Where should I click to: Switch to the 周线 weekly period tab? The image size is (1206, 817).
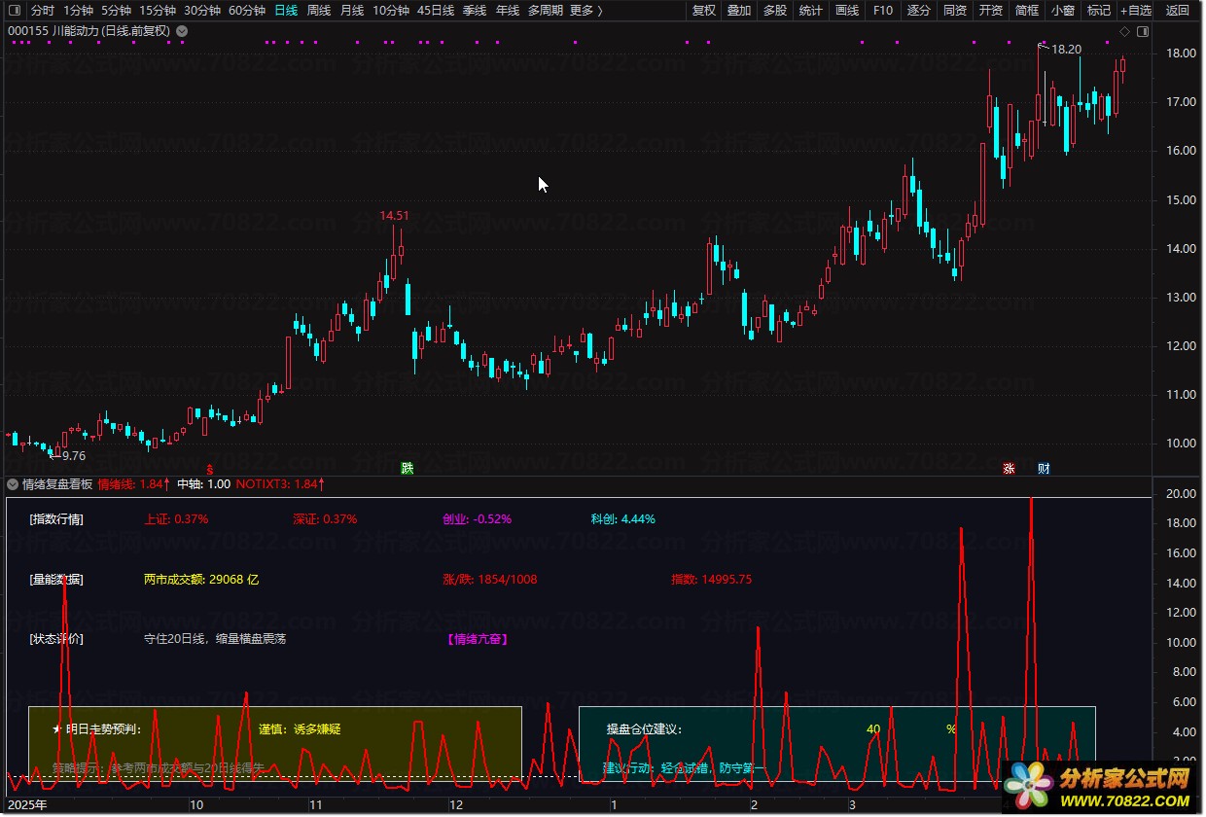(319, 11)
